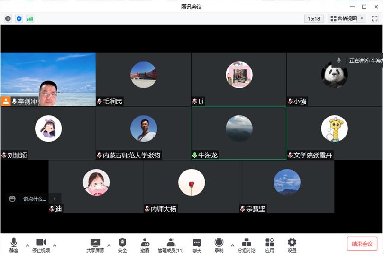Click the 说点什么... chat input box

[35, 199]
